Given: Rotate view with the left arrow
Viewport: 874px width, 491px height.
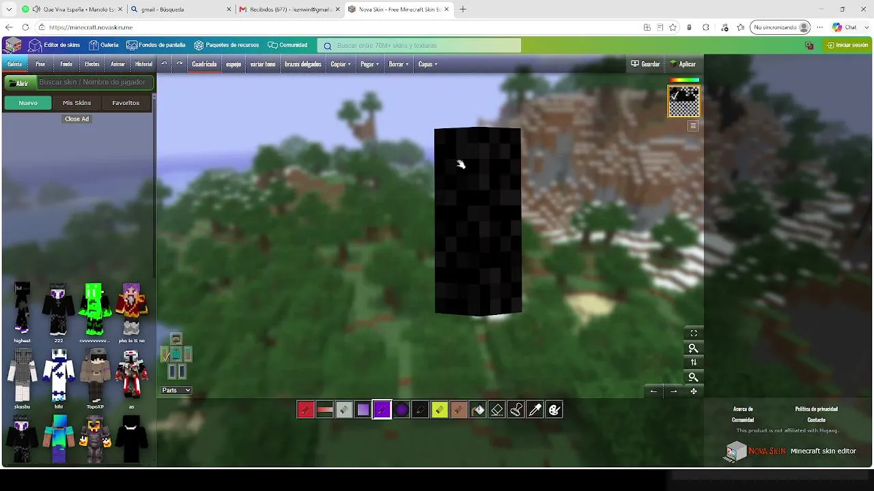Looking at the screenshot, I should click(x=653, y=391).
